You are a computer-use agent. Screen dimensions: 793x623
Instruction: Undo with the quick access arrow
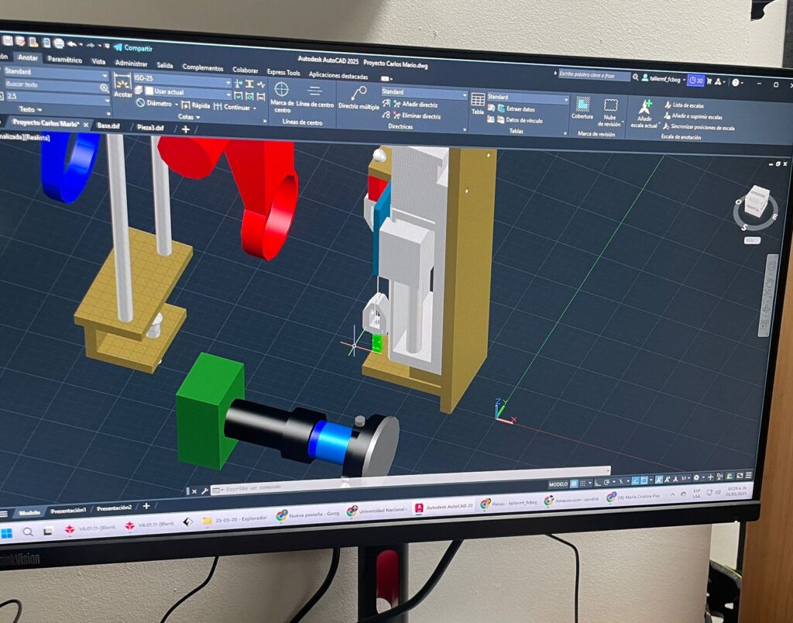[x=72, y=44]
